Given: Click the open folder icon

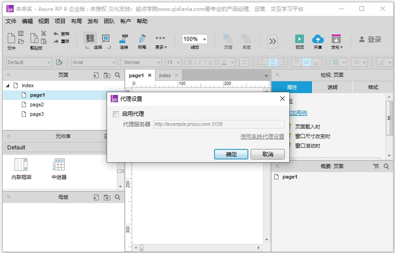Looking at the screenshot, I should coord(21,41).
